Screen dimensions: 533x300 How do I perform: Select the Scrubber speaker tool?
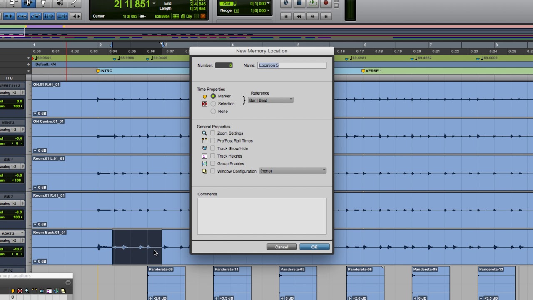(x=60, y=3)
